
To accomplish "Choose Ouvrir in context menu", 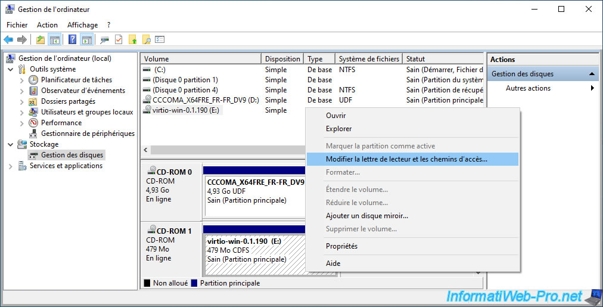I will point(413,116).
